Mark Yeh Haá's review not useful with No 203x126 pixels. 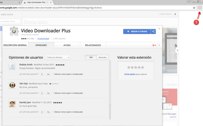(48, 93)
